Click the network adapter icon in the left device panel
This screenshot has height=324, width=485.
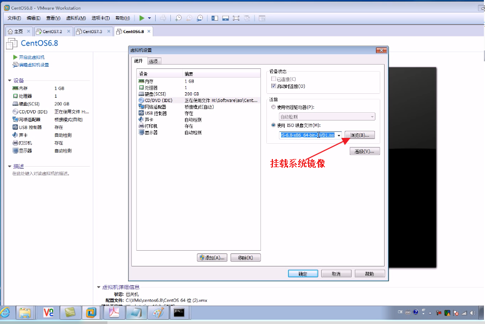click(15, 119)
